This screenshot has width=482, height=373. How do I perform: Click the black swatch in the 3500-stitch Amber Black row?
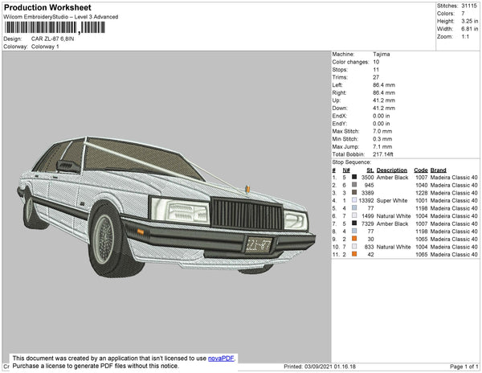point(354,177)
